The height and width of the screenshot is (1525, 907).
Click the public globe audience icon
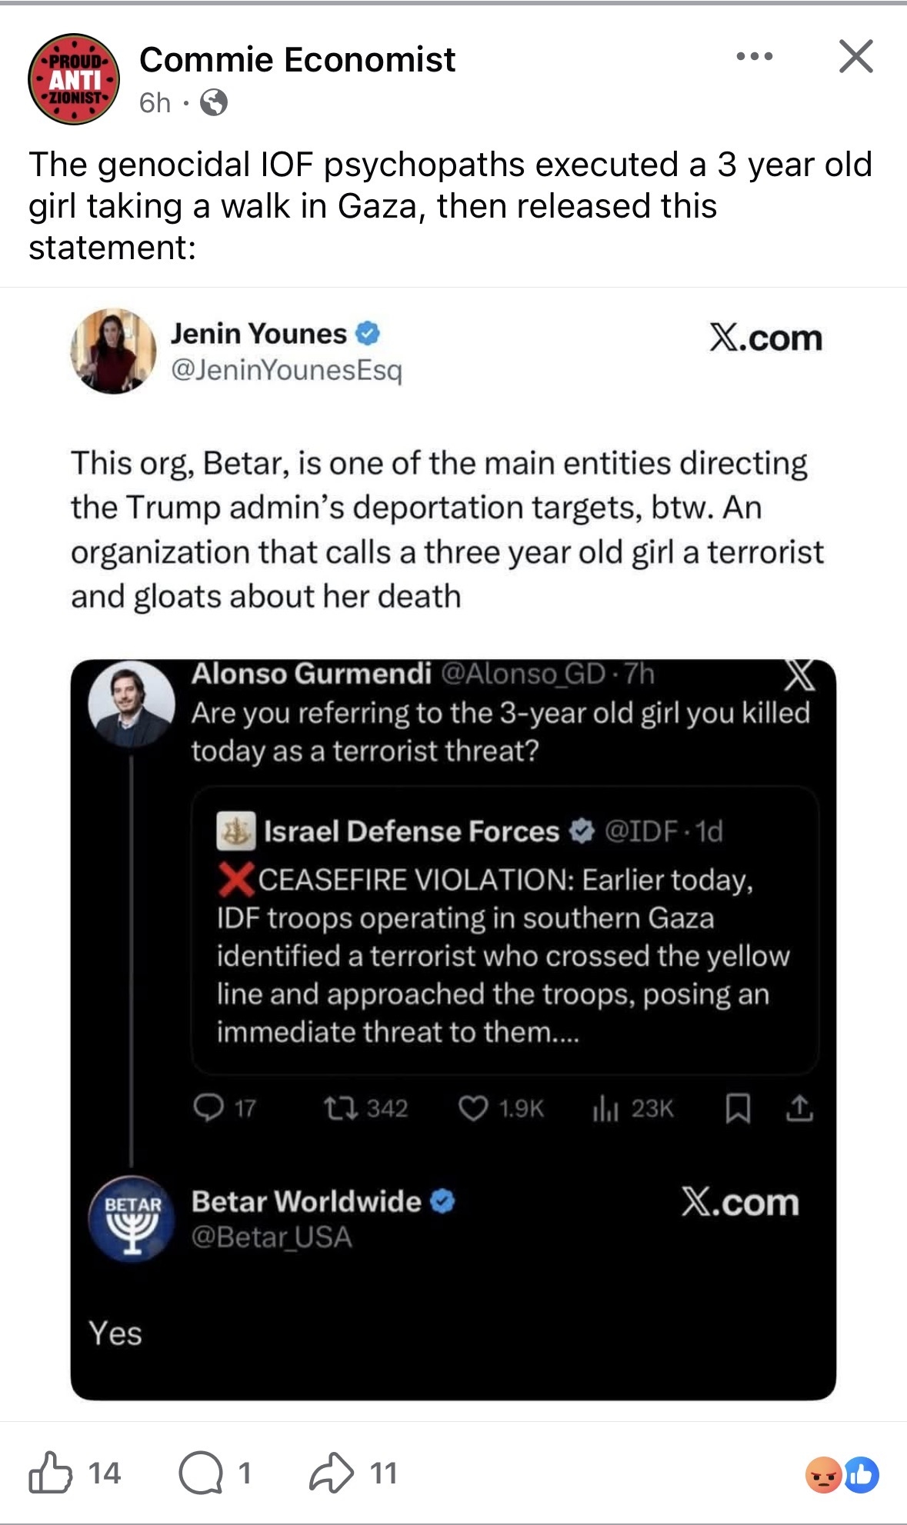click(x=214, y=102)
